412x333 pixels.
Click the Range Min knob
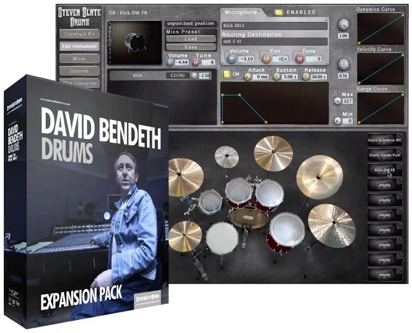coord(338,121)
